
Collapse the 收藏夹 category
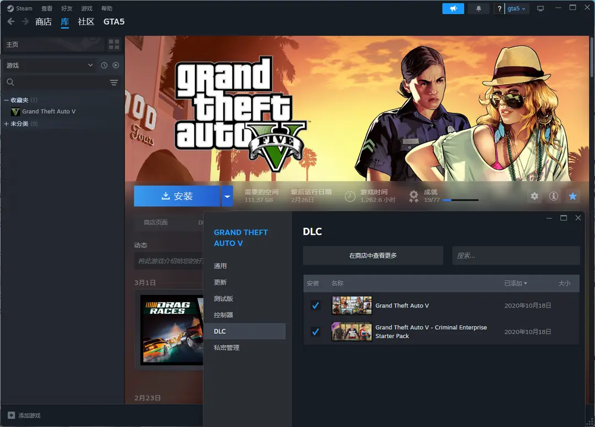[7, 100]
